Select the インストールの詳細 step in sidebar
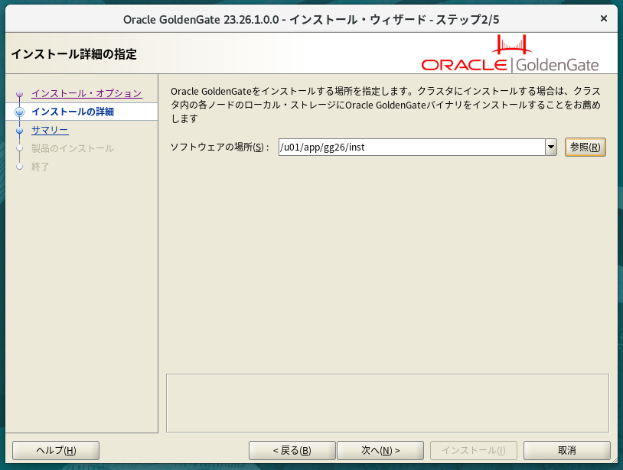Image resolution: width=623 pixels, height=470 pixels. (x=73, y=112)
